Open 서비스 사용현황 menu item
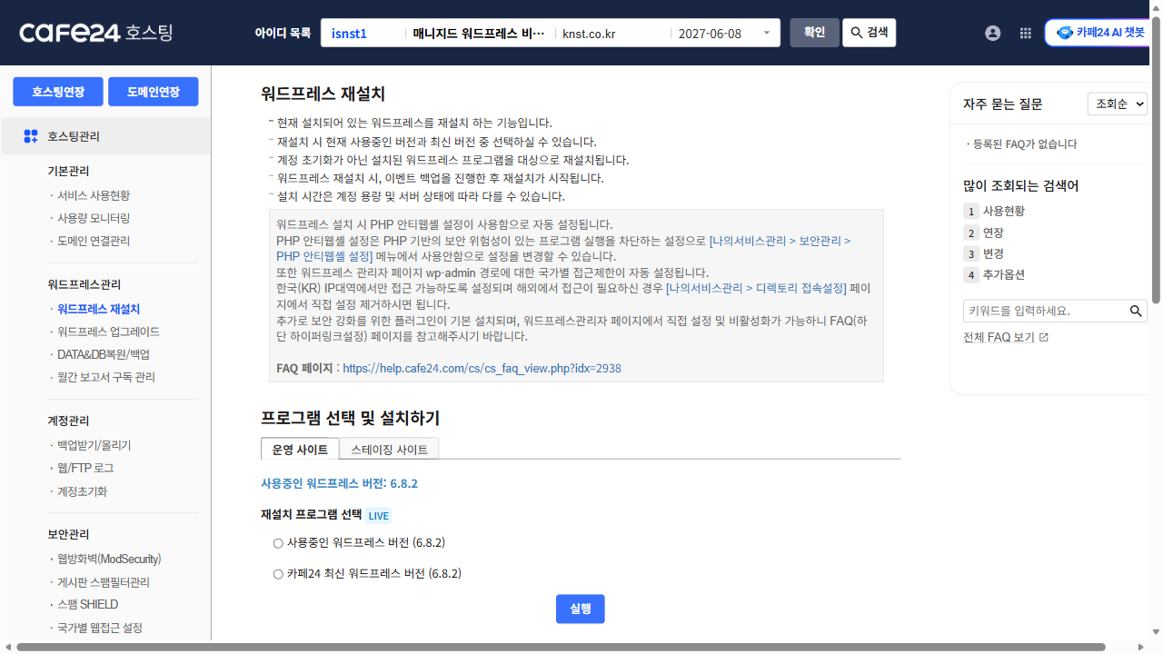The width and height of the screenshot is (1163, 654). [x=94, y=195]
